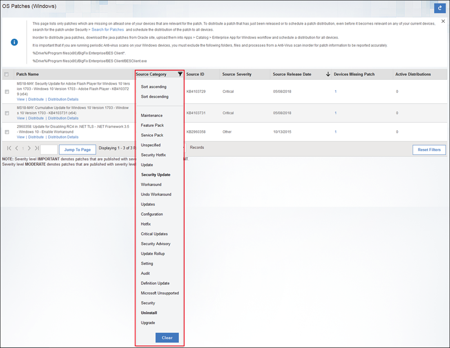The width and height of the screenshot is (450, 348).
Task: Click the refresh button in page header
Action: (x=440, y=8)
